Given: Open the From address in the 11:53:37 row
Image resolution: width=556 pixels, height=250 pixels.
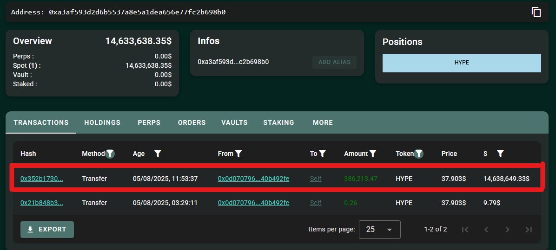Looking at the screenshot, I should coord(253,179).
